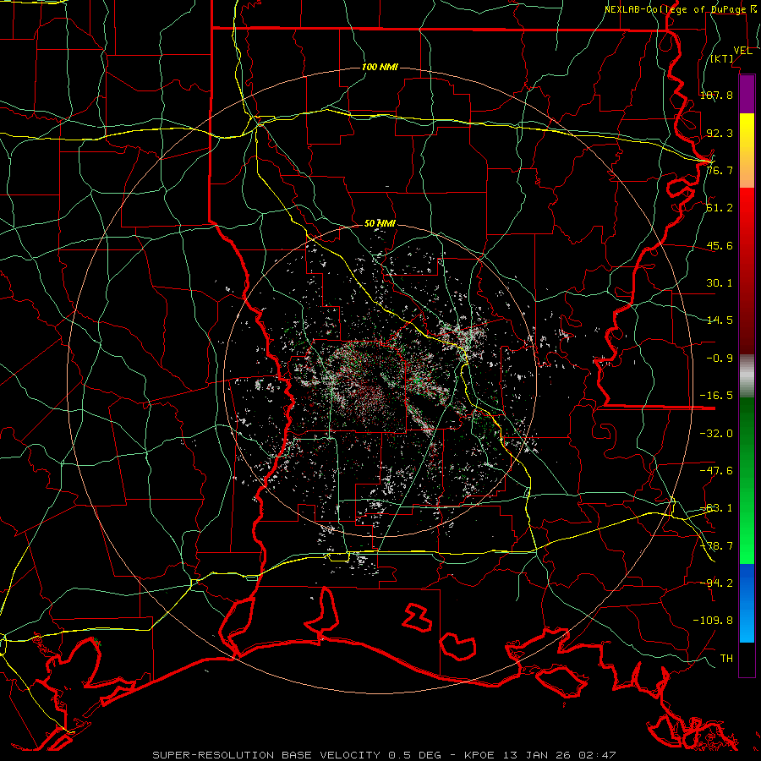The width and height of the screenshot is (761, 761).
Task: Click the purple segment of velocity color bar
Action: pyautogui.click(x=747, y=94)
